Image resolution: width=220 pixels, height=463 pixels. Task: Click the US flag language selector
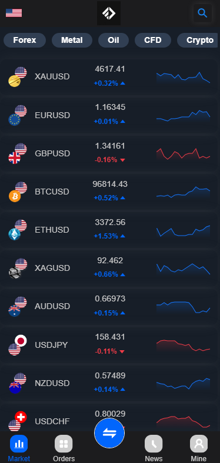[14, 13]
